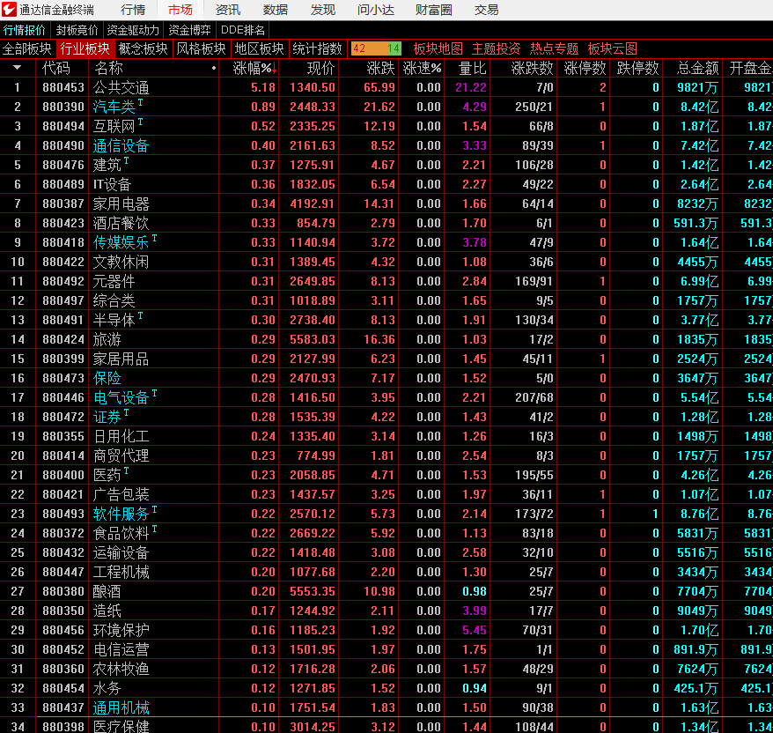Click 207/68 up-down count cell

[534, 397]
